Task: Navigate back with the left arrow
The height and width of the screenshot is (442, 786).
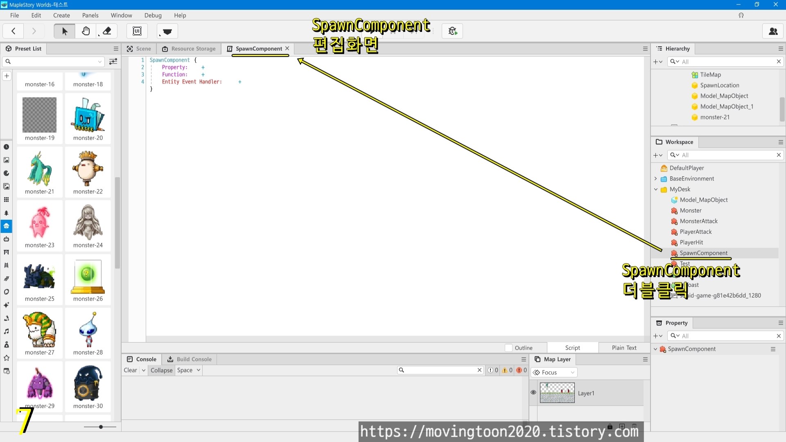Action: [x=14, y=31]
